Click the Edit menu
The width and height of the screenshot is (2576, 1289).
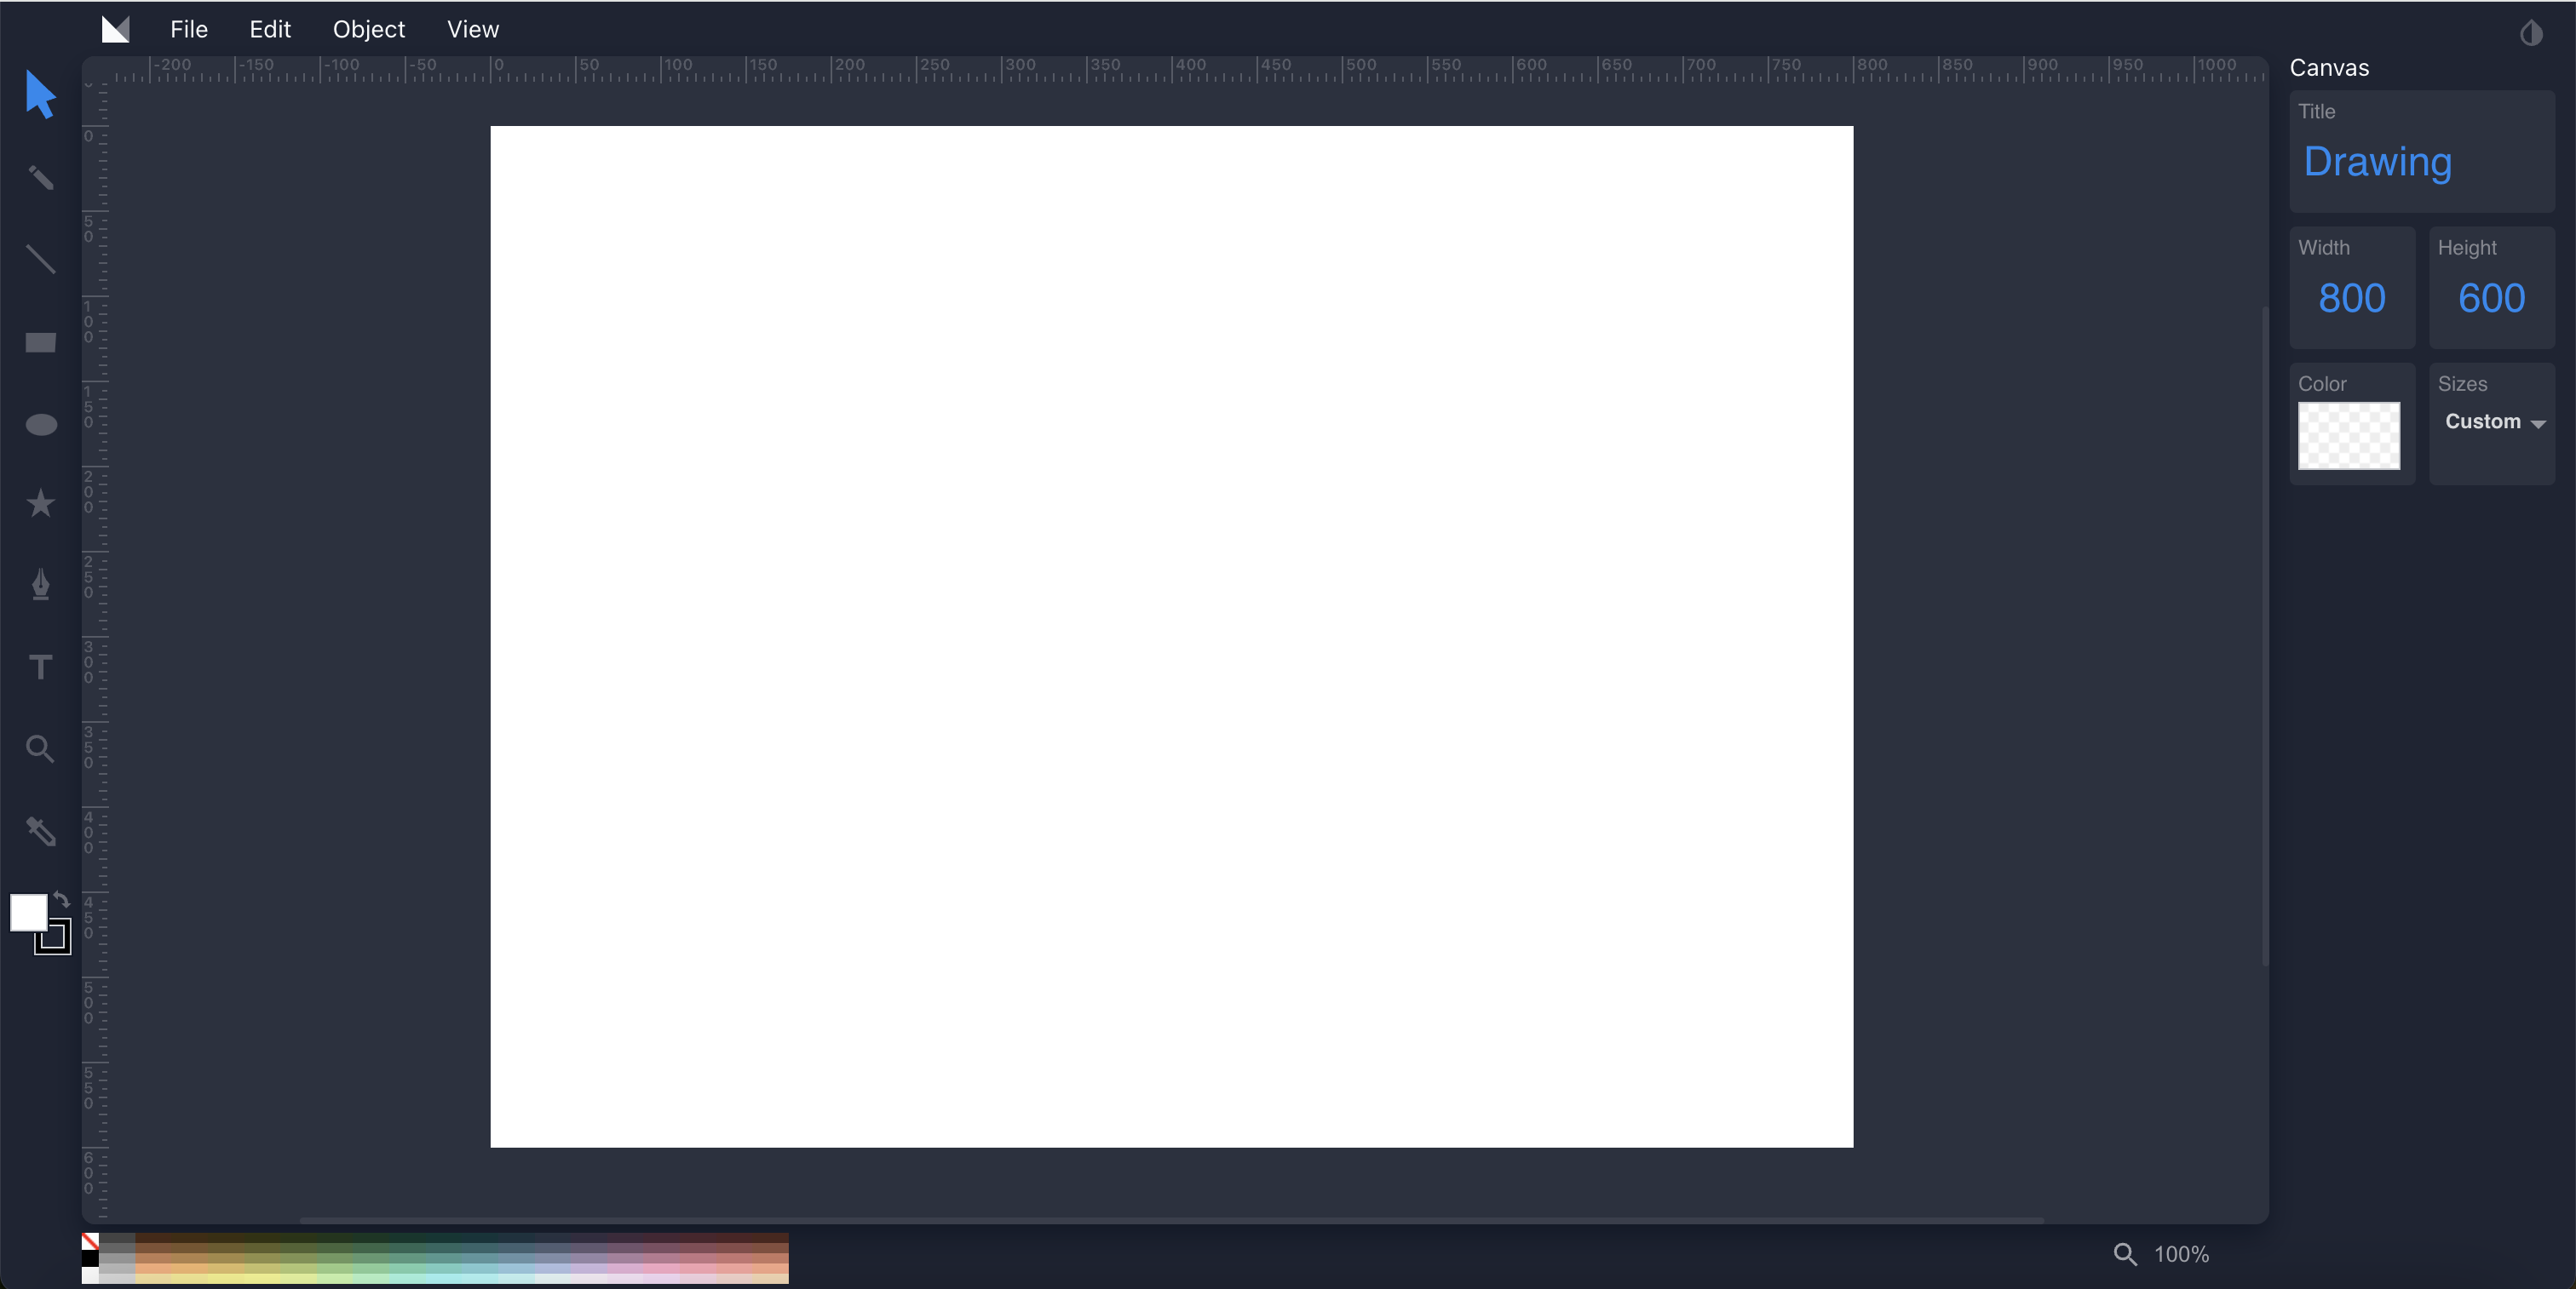click(x=270, y=30)
